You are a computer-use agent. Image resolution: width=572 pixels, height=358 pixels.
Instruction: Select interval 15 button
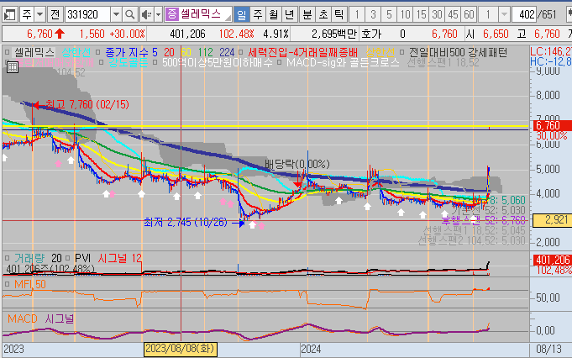point(421,14)
